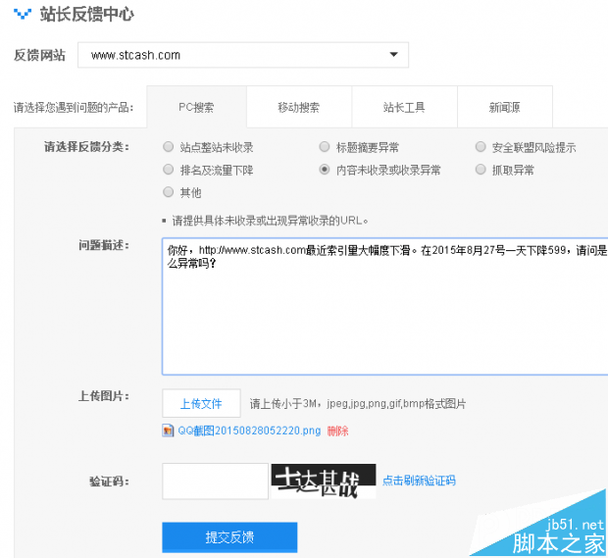Viewport: 608px width, 558px height.
Task: Open the 站长工具 tab
Action: 404,107
